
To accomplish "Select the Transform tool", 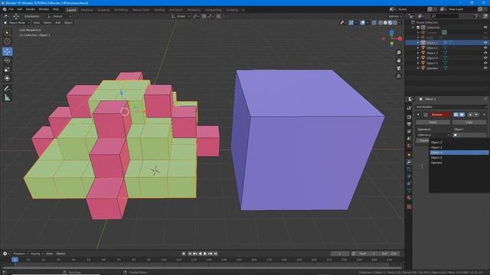I will 7,78.
